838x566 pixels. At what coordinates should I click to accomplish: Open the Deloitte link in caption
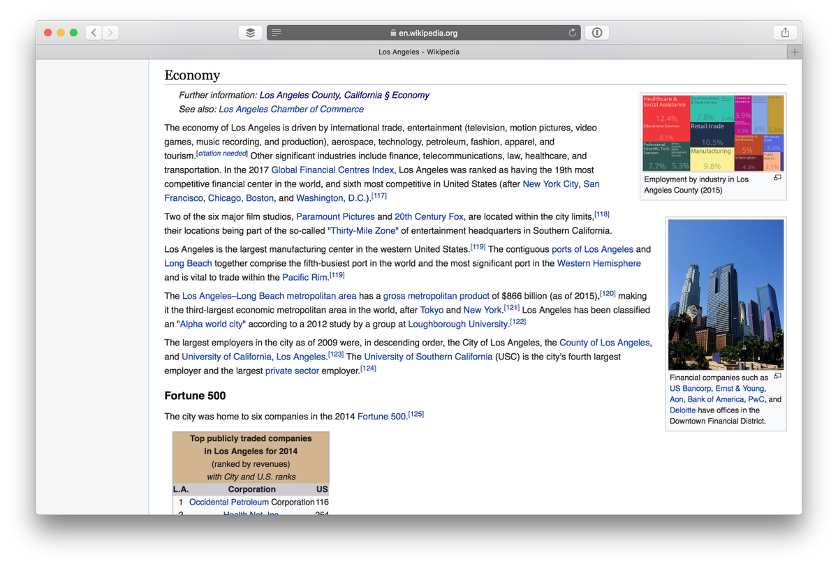click(x=682, y=410)
